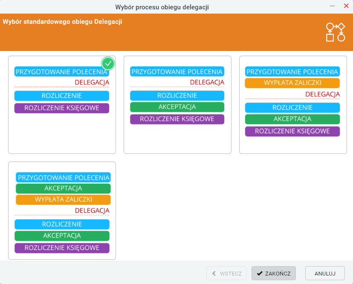
Task: Click the header text Wybór standardowego obiegu Delegacji
Action: [62, 22]
